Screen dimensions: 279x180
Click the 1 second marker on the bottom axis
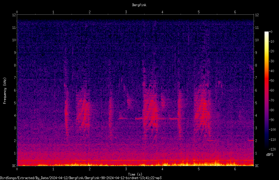(x=53, y=169)
